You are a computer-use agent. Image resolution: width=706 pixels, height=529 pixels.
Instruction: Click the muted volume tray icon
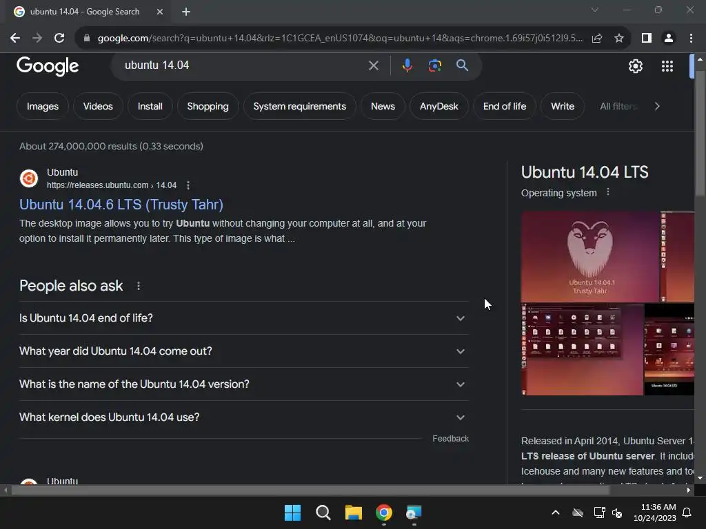click(617, 512)
